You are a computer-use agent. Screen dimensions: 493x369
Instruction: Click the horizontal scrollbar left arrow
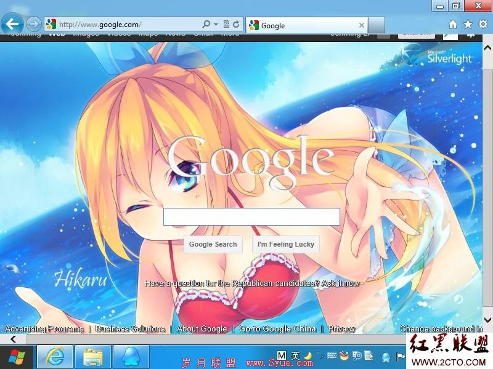click(13, 339)
